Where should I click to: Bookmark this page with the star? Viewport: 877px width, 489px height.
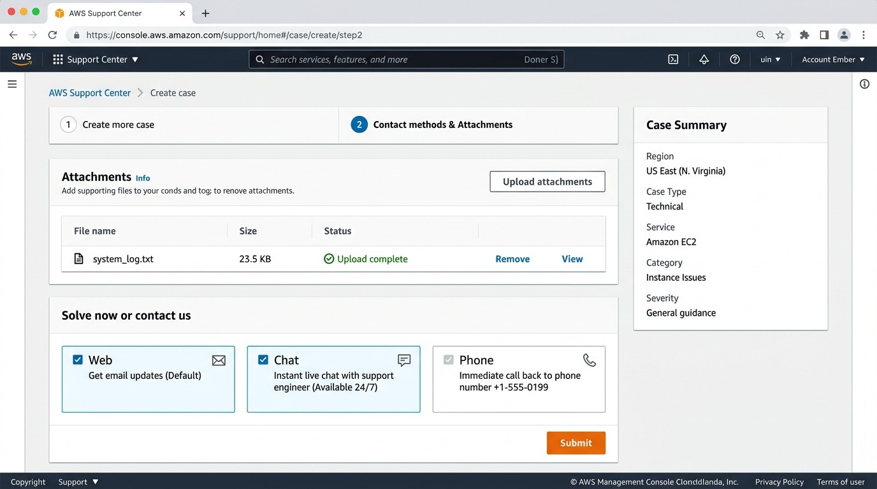tap(780, 35)
